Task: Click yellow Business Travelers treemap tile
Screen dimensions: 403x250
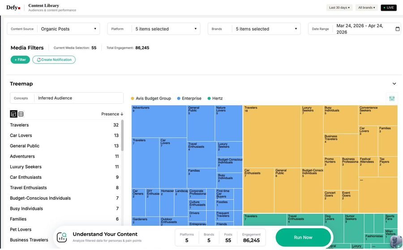Action: coord(341,145)
